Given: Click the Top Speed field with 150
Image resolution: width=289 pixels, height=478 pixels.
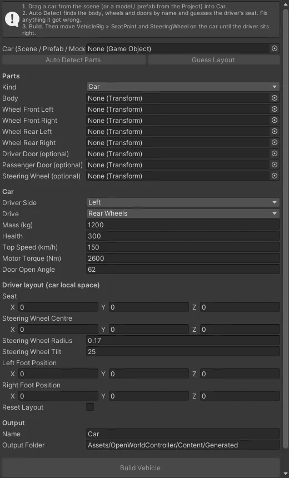Looking at the screenshot, I should click(183, 247).
